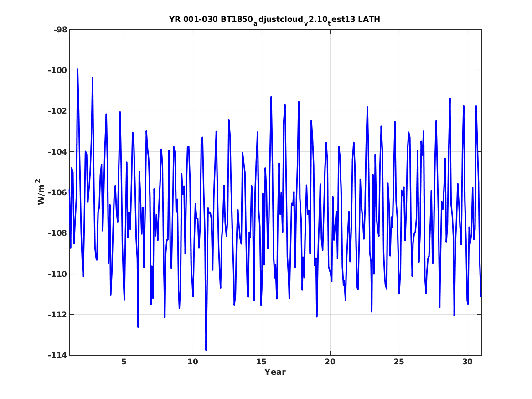Screen dimensions: 532x399
Task: Click the x-axis tick label 5
Action: (x=124, y=362)
